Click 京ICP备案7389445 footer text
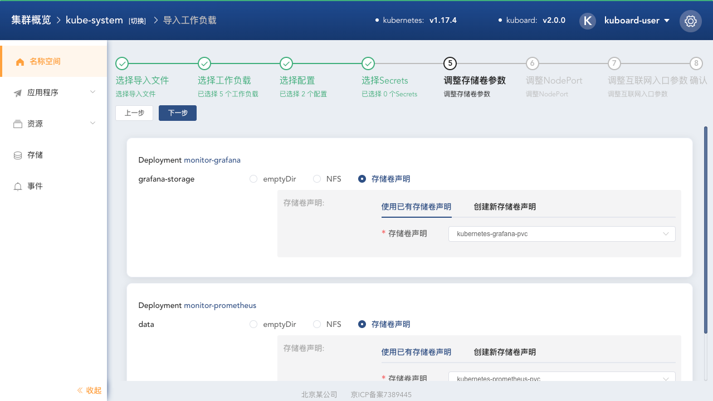The image size is (713, 401). coord(381,394)
